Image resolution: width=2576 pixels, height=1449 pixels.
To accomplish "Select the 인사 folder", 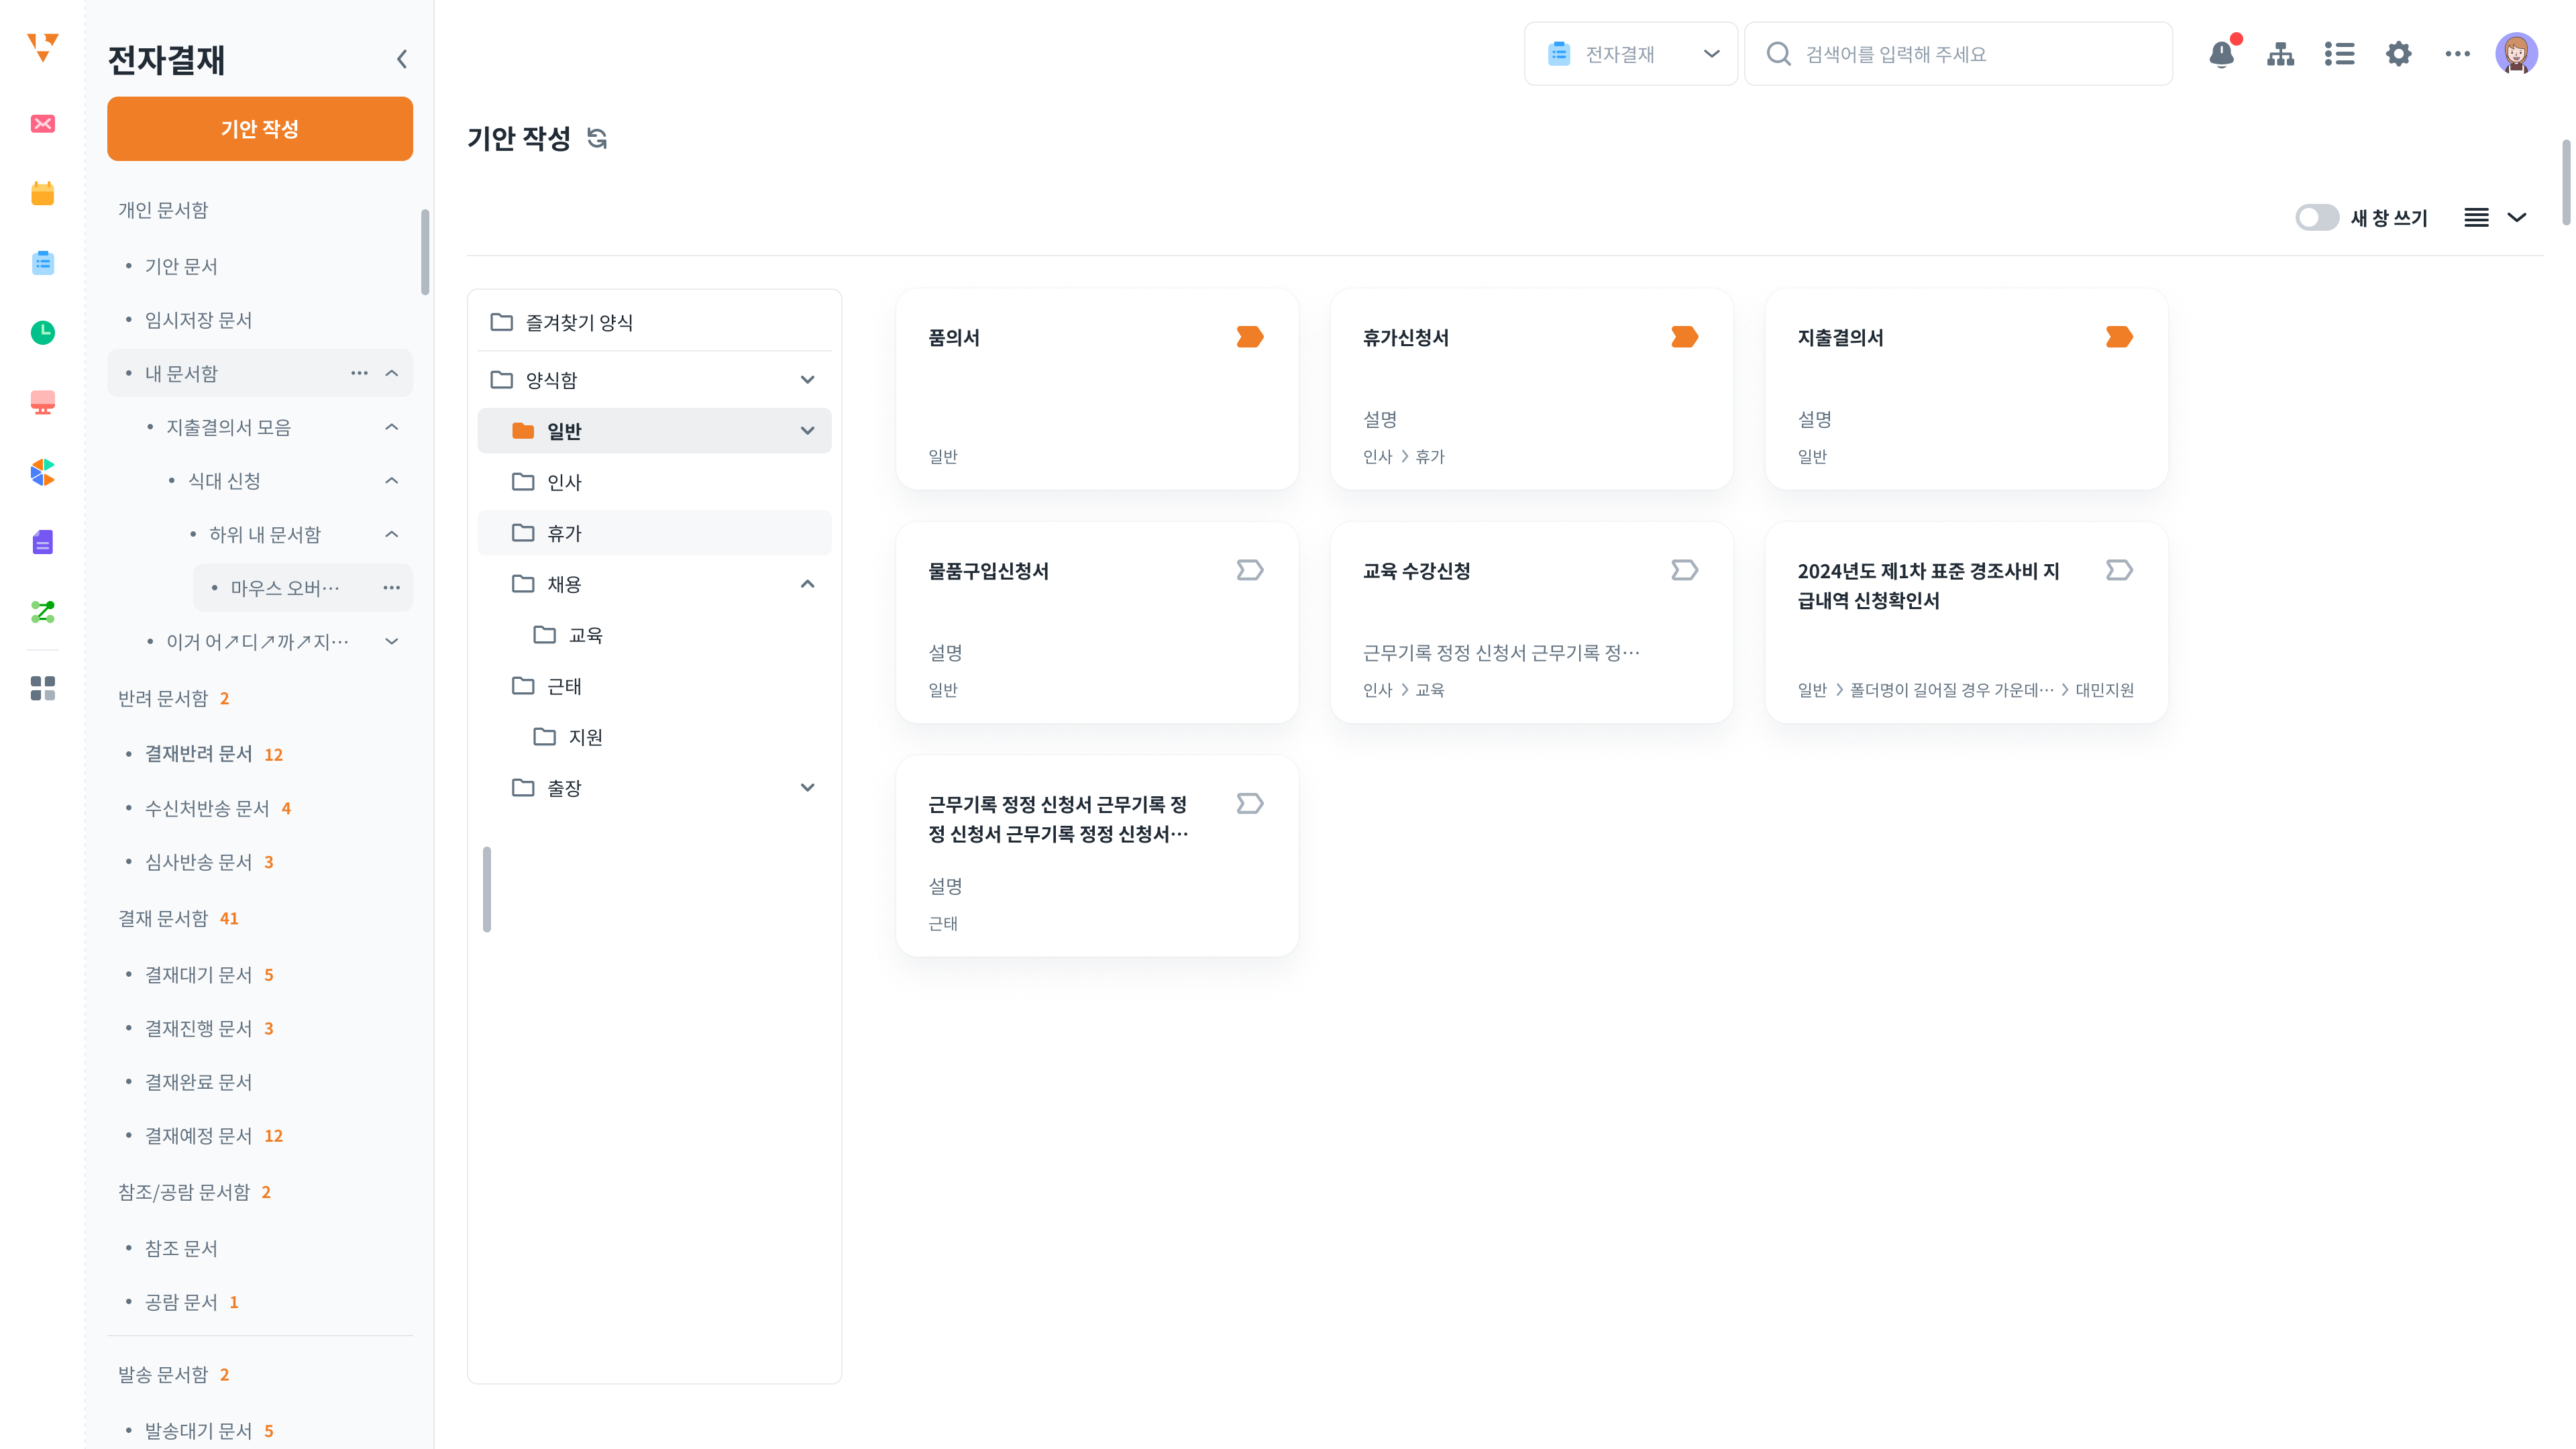I will 655,482.
